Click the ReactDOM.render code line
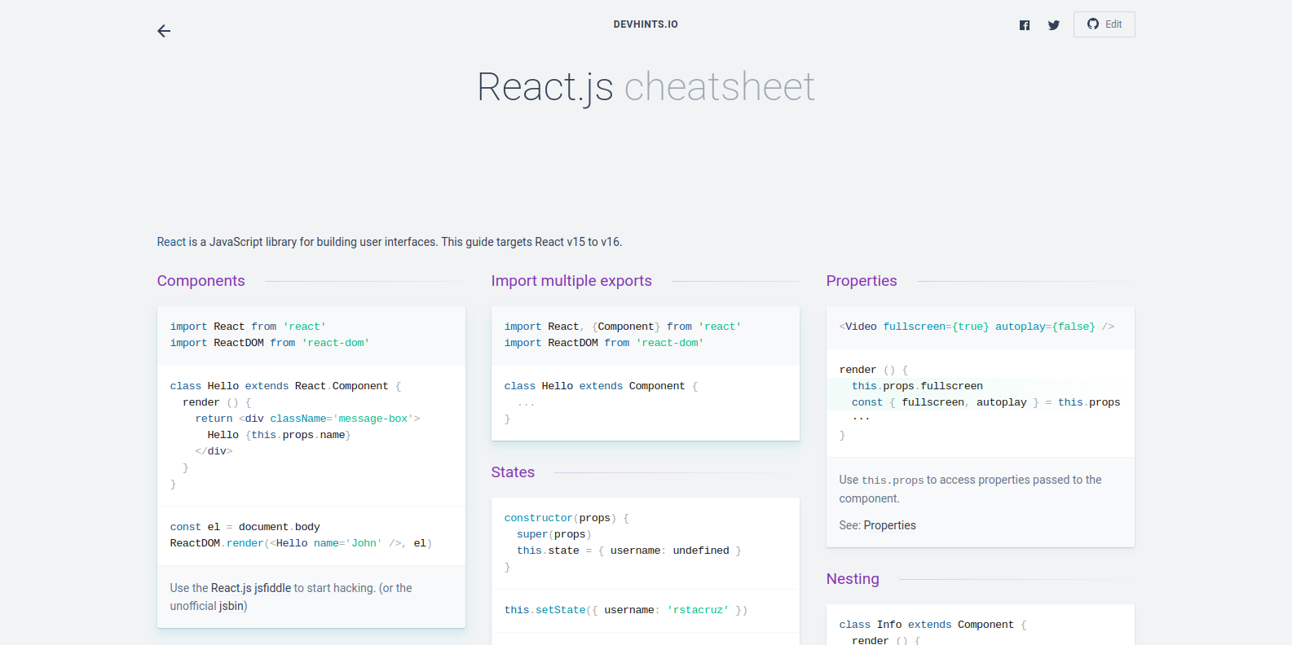The height and width of the screenshot is (645, 1292). [x=300, y=543]
